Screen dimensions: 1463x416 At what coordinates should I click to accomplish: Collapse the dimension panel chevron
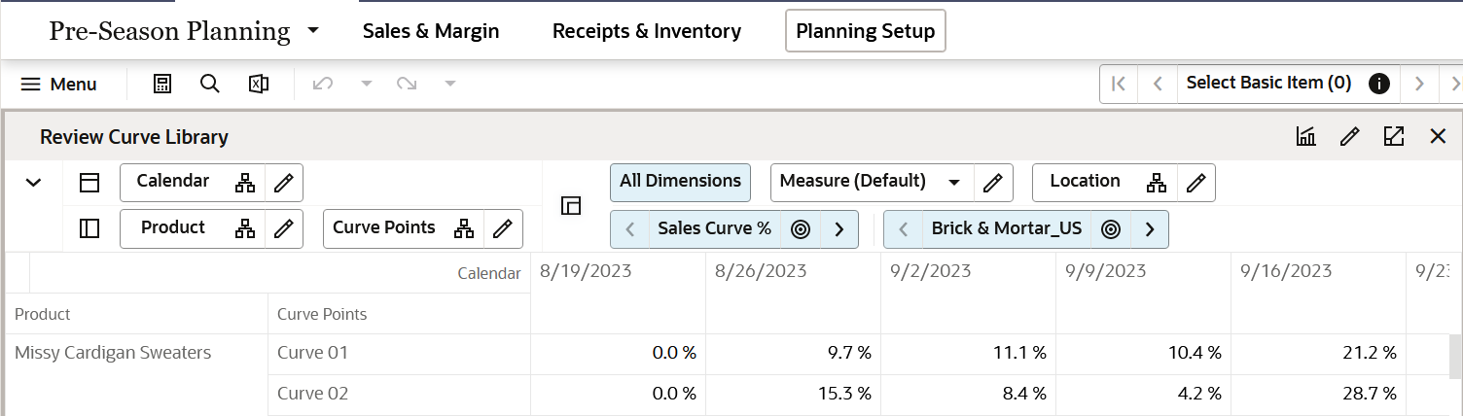pos(33,182)
